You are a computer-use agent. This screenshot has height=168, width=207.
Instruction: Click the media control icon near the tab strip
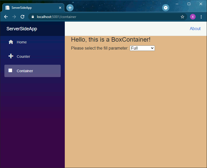point(165,8)
